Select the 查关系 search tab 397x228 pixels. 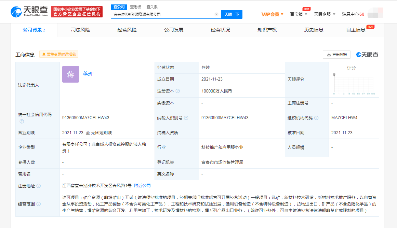[x=152, y=7]
